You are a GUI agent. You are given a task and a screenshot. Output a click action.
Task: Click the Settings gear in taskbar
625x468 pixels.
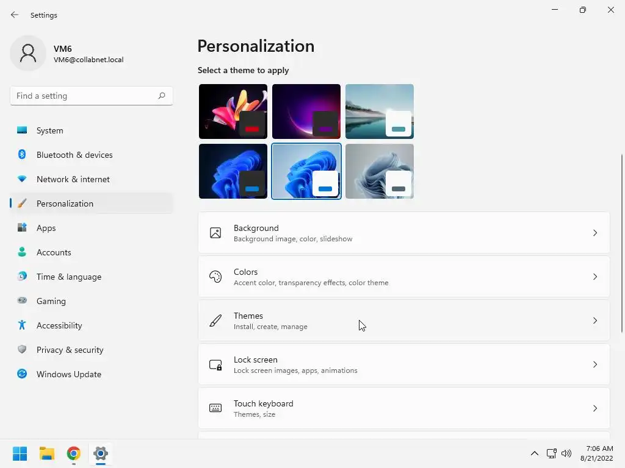[x=101, y=453]
